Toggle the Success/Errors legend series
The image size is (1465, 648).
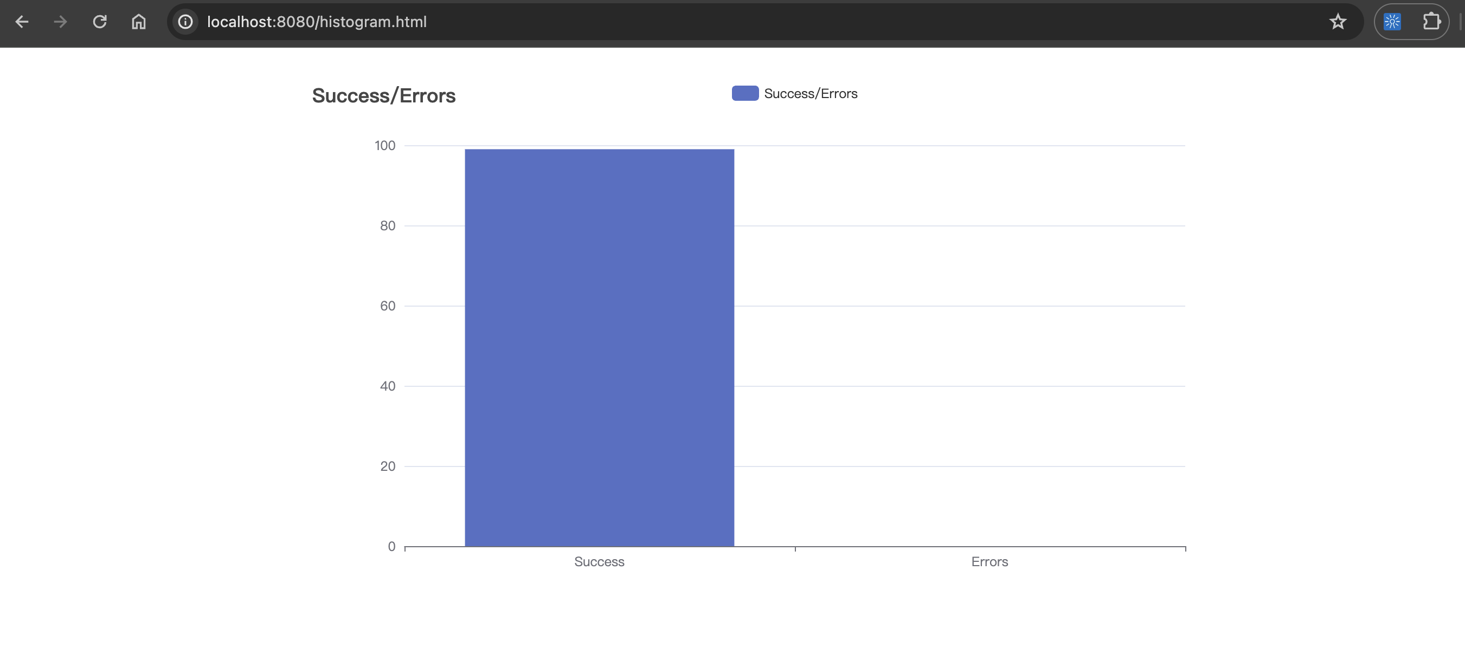point(810,93)
